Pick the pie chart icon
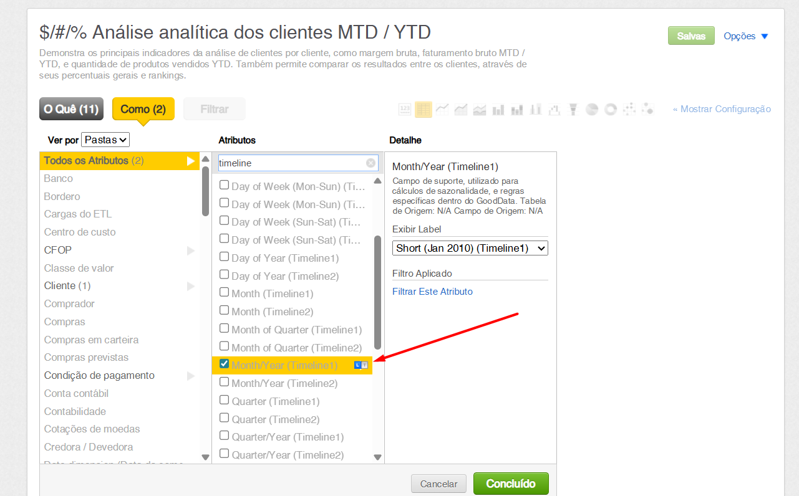 coord(592,110)
